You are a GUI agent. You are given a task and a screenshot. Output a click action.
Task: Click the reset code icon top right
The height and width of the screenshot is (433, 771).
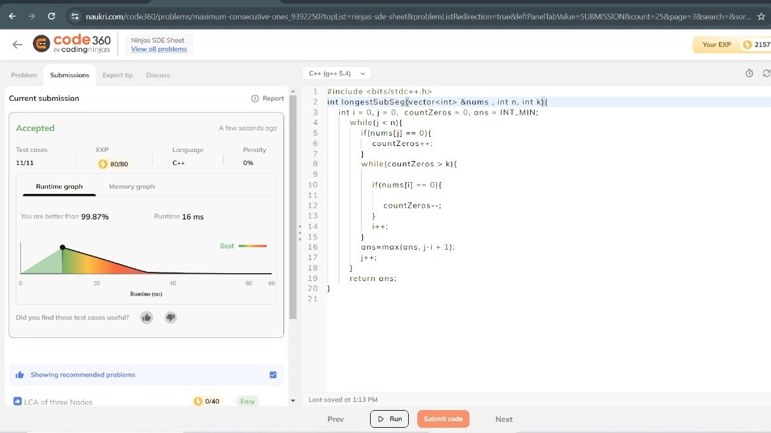tap(766, 73)
